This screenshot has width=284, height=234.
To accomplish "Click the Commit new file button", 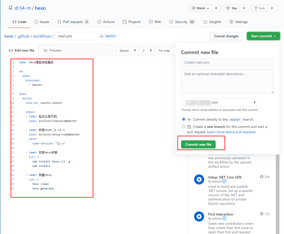I will (198, 144).
